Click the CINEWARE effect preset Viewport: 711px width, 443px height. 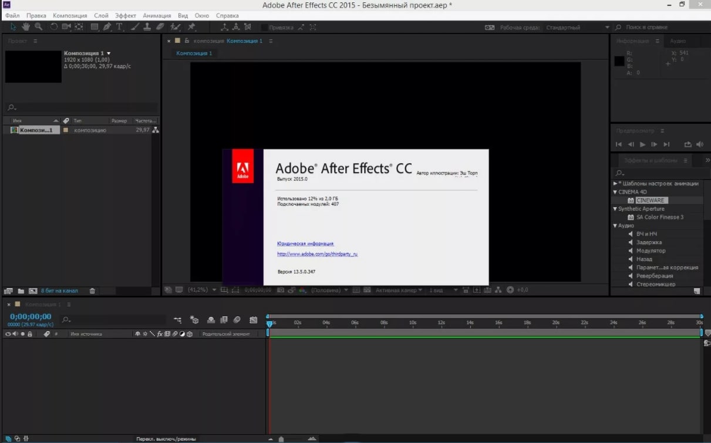pyautogui.click(x=650, y=201)
